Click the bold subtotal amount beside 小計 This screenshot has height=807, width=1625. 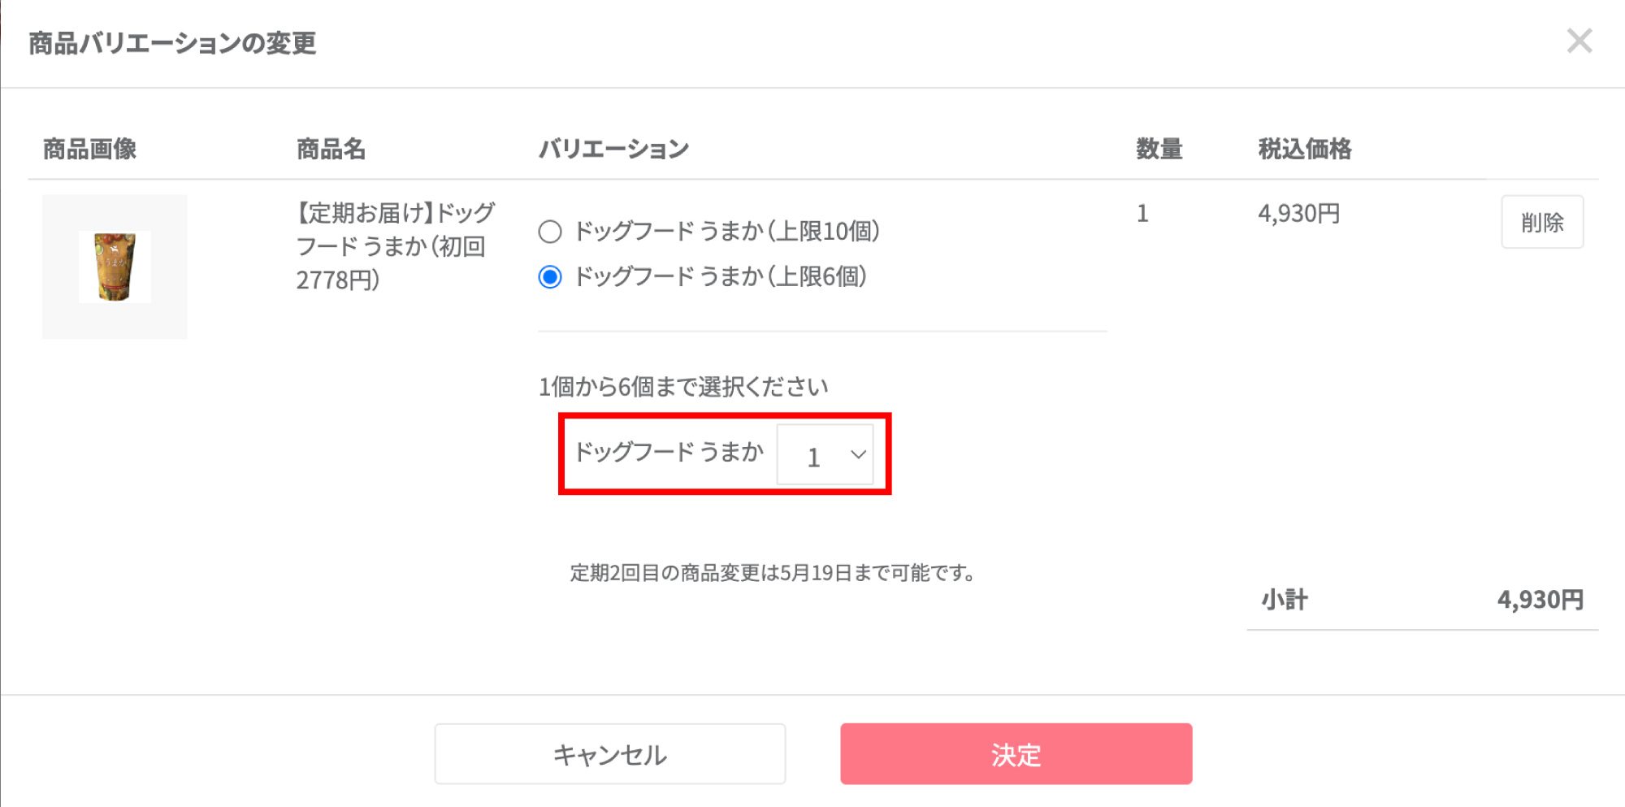point(1540,601)
